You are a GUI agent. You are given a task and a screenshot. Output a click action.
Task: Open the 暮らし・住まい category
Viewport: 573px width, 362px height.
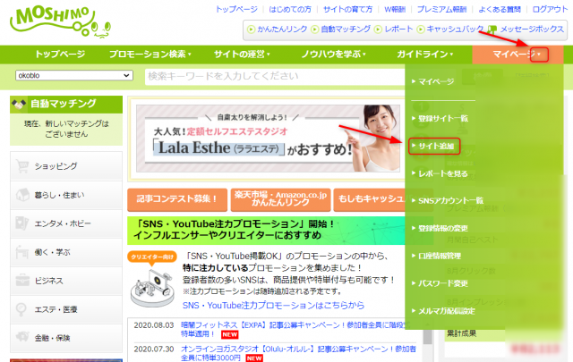click(x=66, y=195)
